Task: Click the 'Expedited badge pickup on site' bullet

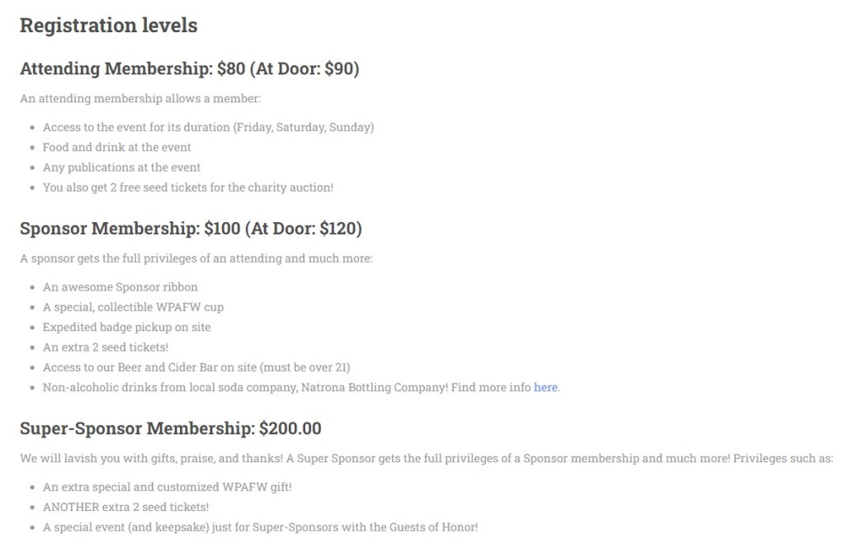Action: point(126,327)
